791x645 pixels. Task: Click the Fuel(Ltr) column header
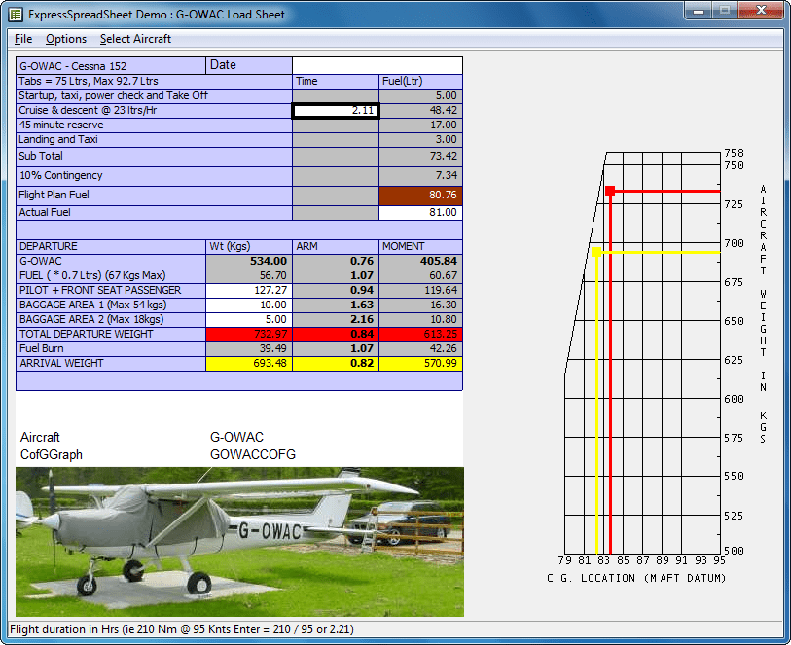420,81
